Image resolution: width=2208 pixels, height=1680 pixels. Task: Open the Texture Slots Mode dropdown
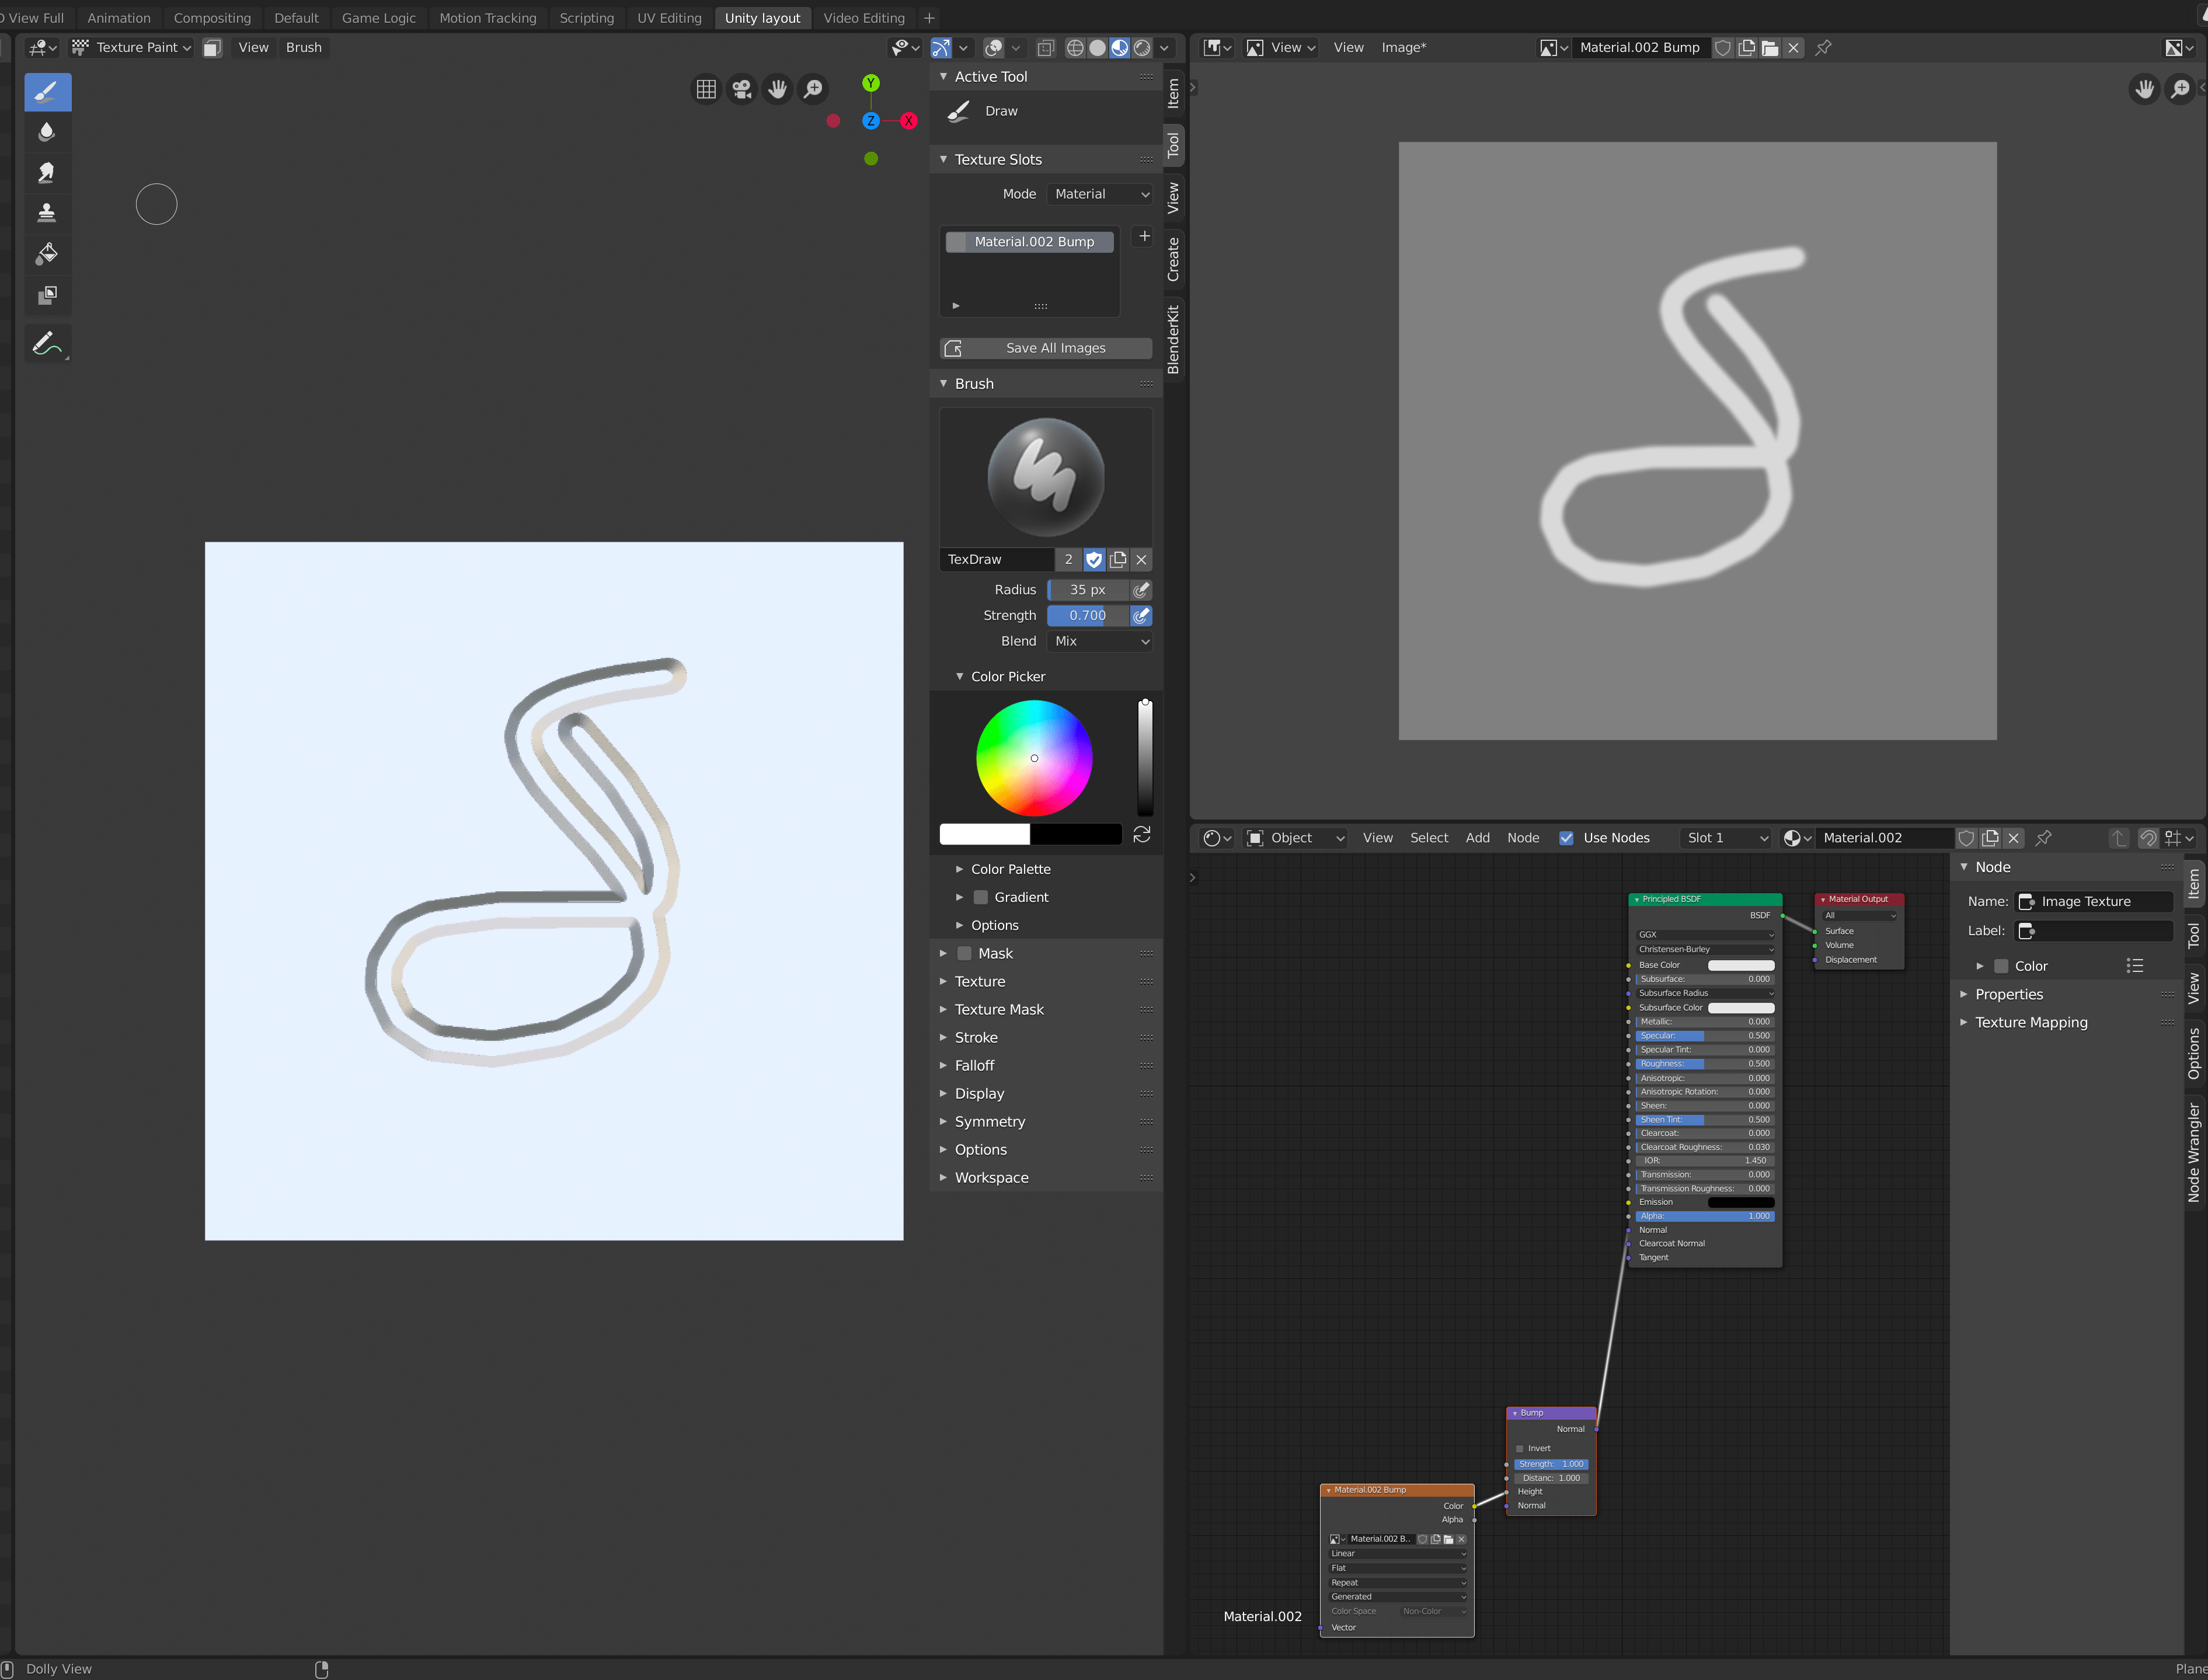point(1100,194)
